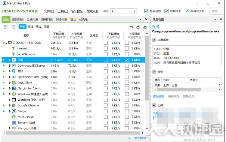226x142 pixels.
Task: Switch to the 规则列表 tab
Action: point(18,19)
